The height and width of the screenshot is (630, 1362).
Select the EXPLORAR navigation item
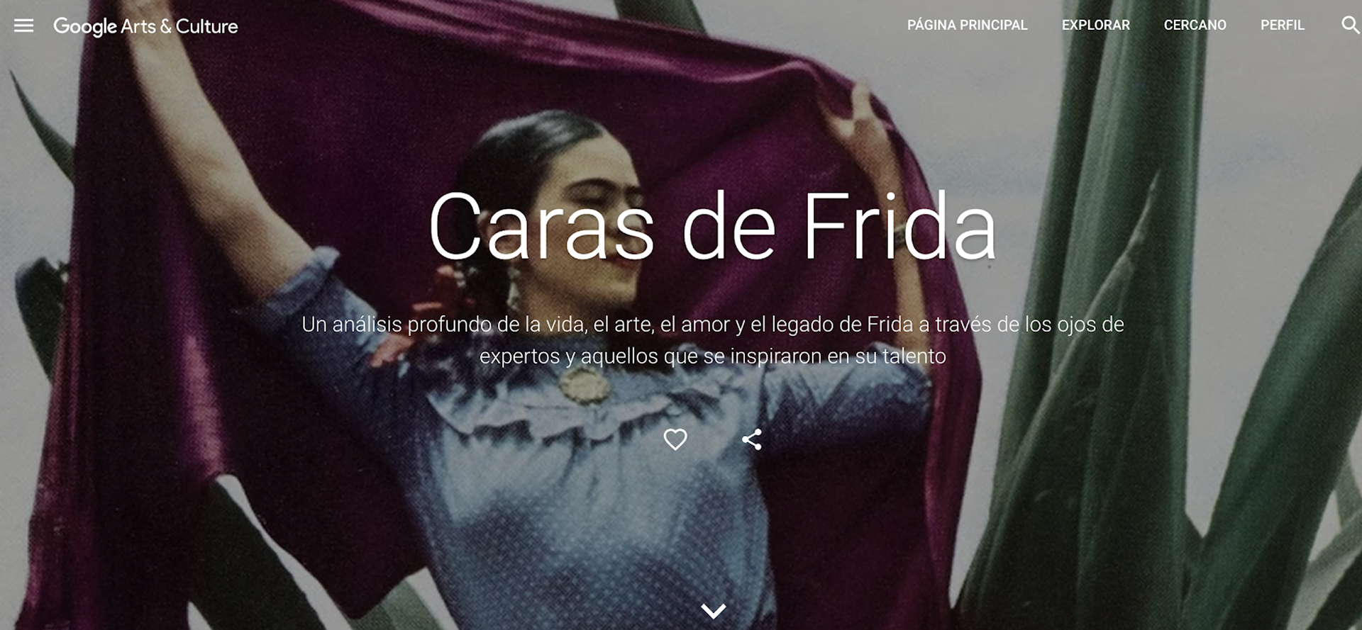click(x=1095, y=26)
